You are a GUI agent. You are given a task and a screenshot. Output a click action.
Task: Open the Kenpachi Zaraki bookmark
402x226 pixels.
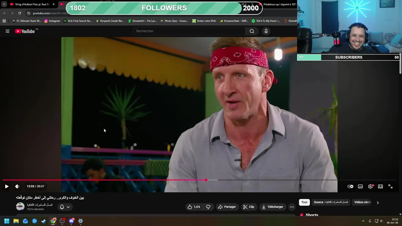pyautogui.click(x=110, y=21)
